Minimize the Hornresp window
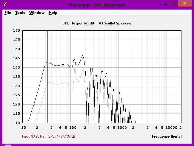The height and width of the screenshot is (146, 194). pos(165,4)
